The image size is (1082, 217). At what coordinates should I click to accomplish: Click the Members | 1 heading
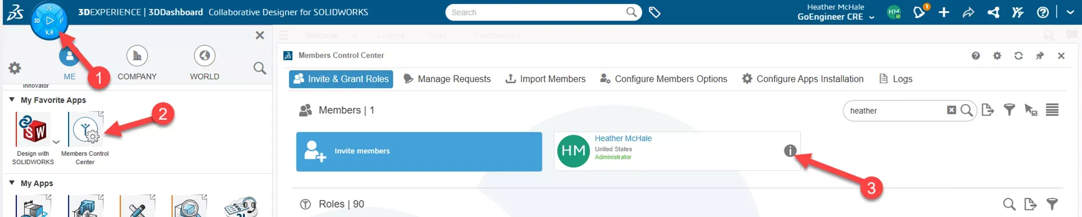pyautogui.click(x=347, y=110)
